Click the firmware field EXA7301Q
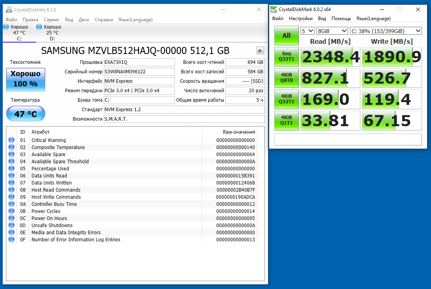Screen dimensions: 431x289 139,62
